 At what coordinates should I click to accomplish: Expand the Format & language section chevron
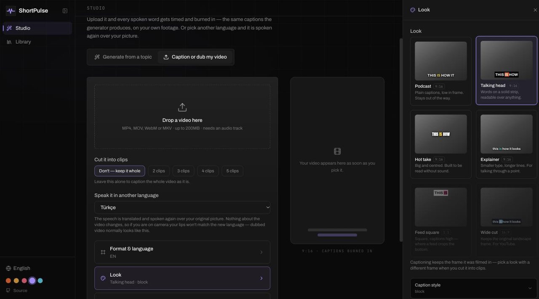pos(261,252)
